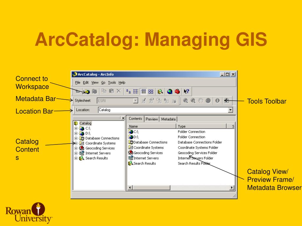Expand Database Connections in the tree
The image size is (302, 226).
76,138
